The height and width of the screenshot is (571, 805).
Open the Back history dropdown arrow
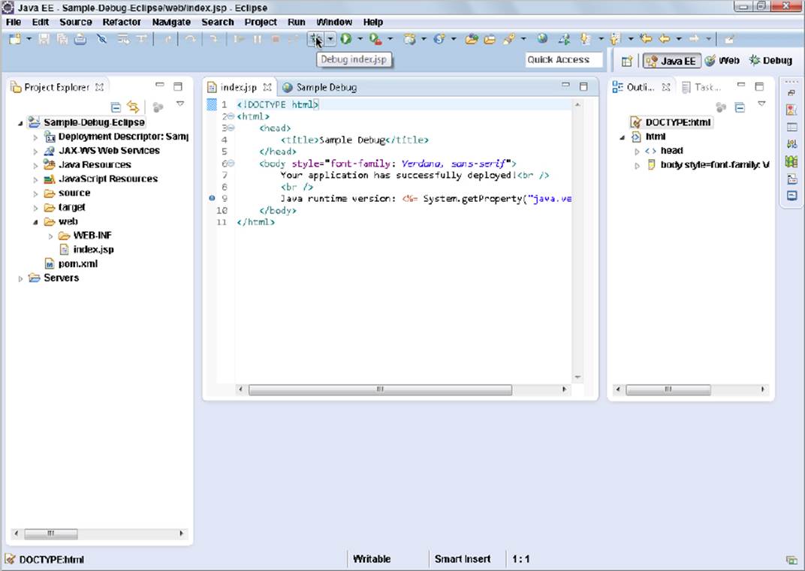pos(679,39)
